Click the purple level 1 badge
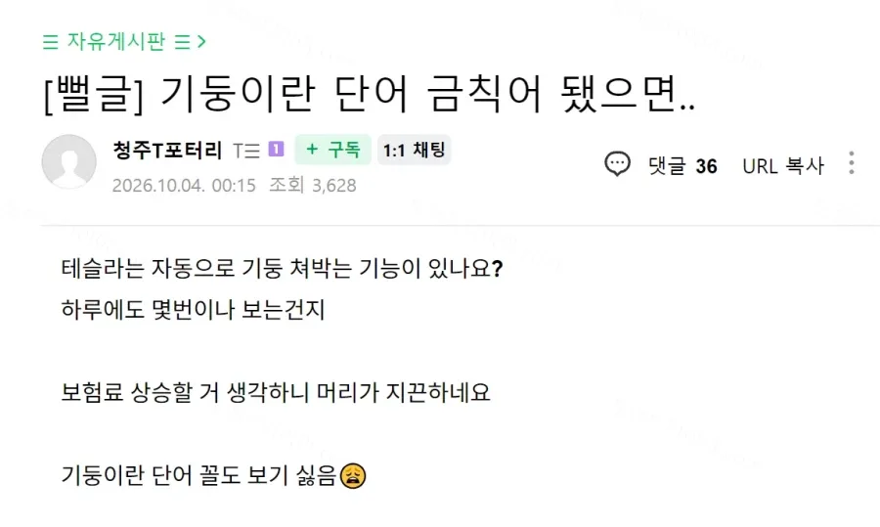 pos(276,150)
